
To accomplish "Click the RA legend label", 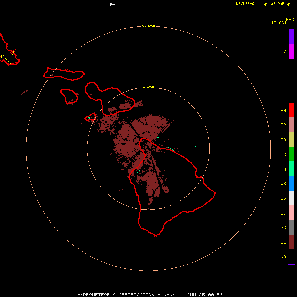I will [283, 169].
